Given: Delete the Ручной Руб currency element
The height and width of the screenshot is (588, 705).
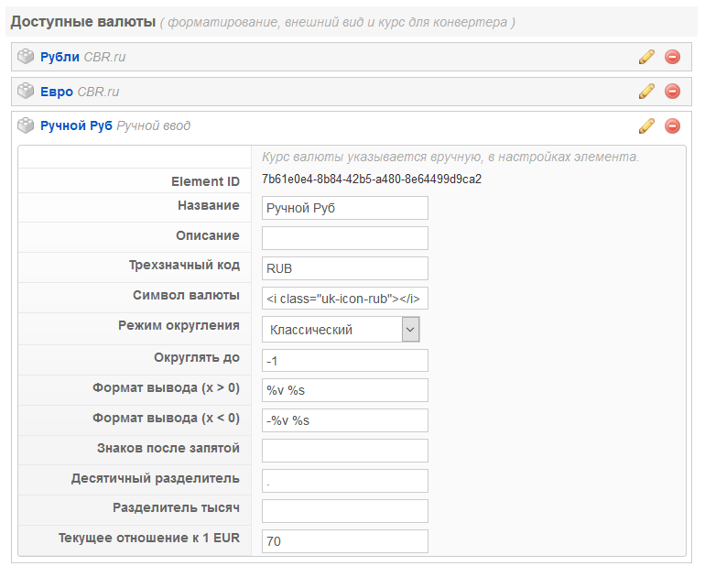Looking at the screenshot, I should click(672, 125).
